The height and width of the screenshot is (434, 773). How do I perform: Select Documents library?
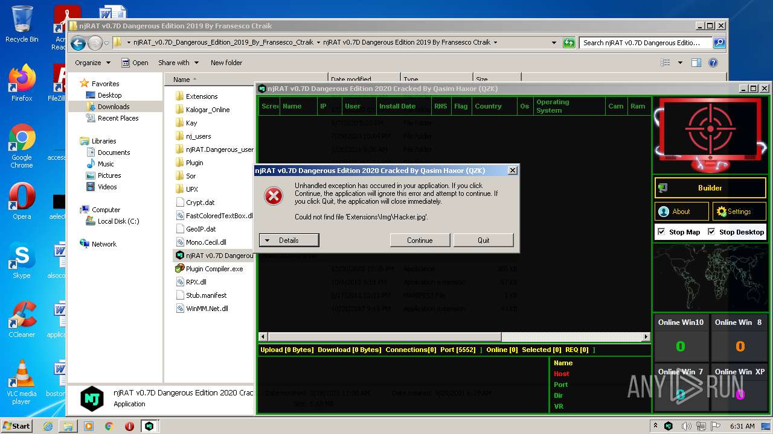click(114, 153)
